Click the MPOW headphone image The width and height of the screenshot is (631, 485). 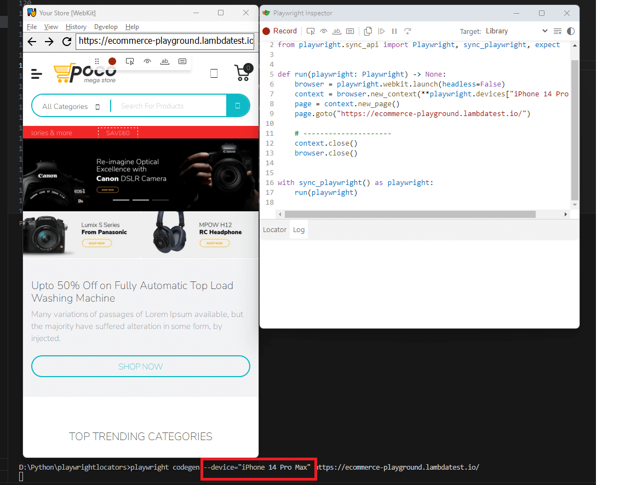[x=170, y=233]
